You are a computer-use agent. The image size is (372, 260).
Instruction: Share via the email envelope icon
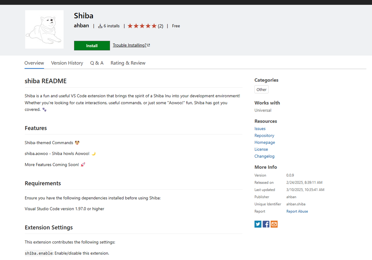[x=274, y=224]
